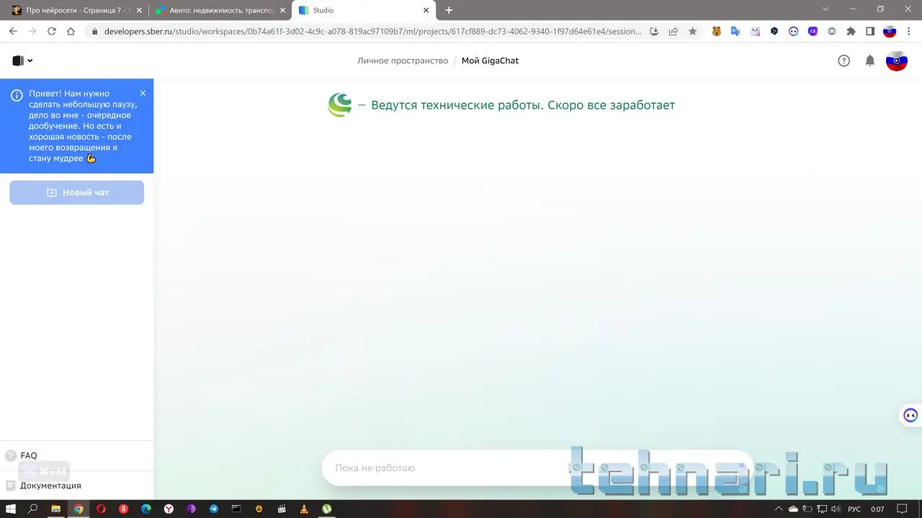Click the install app icon in address bar

point(654,32)
